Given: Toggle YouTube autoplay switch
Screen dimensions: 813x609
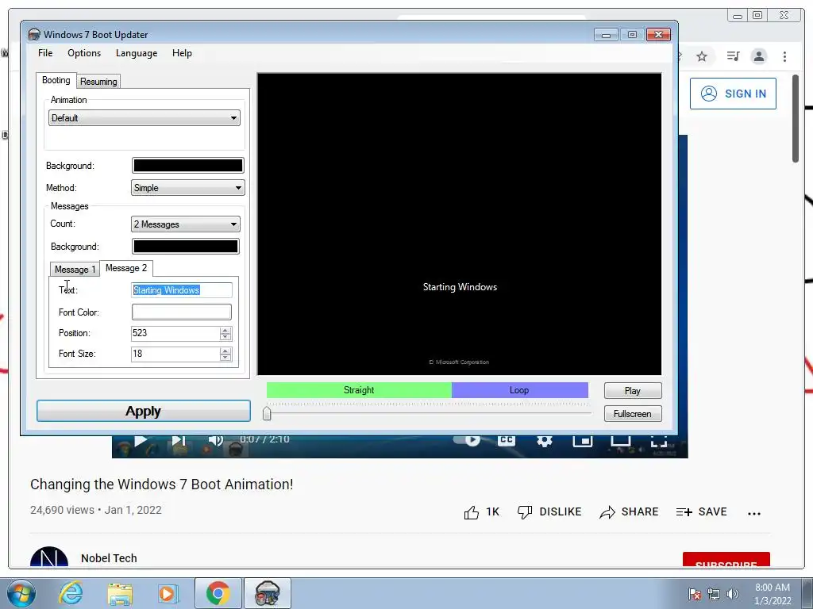Looking at the screenshot, I should (467, 440).
